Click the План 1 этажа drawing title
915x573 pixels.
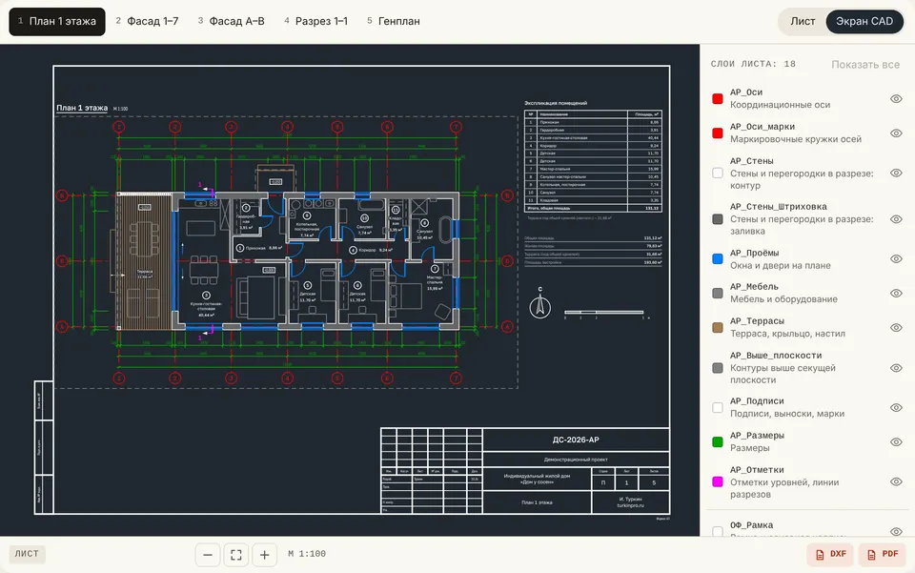pos(82,108)
